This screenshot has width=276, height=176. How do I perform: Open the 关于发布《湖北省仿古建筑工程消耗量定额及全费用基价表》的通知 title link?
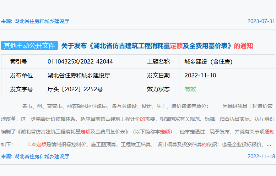(x=157, y=46)
